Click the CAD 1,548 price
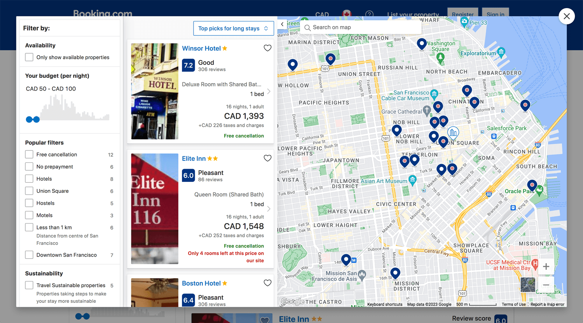583x323 pixels. pyautogui.click(x=244, y=226)
